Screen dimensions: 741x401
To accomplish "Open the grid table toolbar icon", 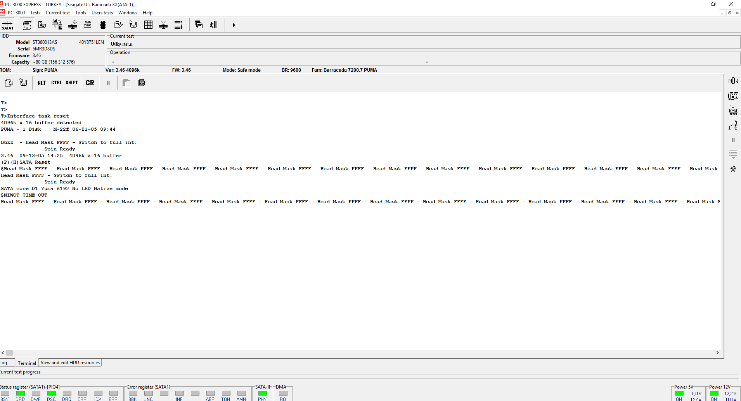I will tap(148, 25).
